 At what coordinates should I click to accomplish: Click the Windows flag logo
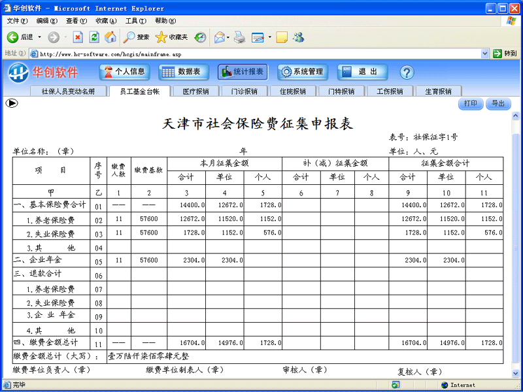point(511,21)
